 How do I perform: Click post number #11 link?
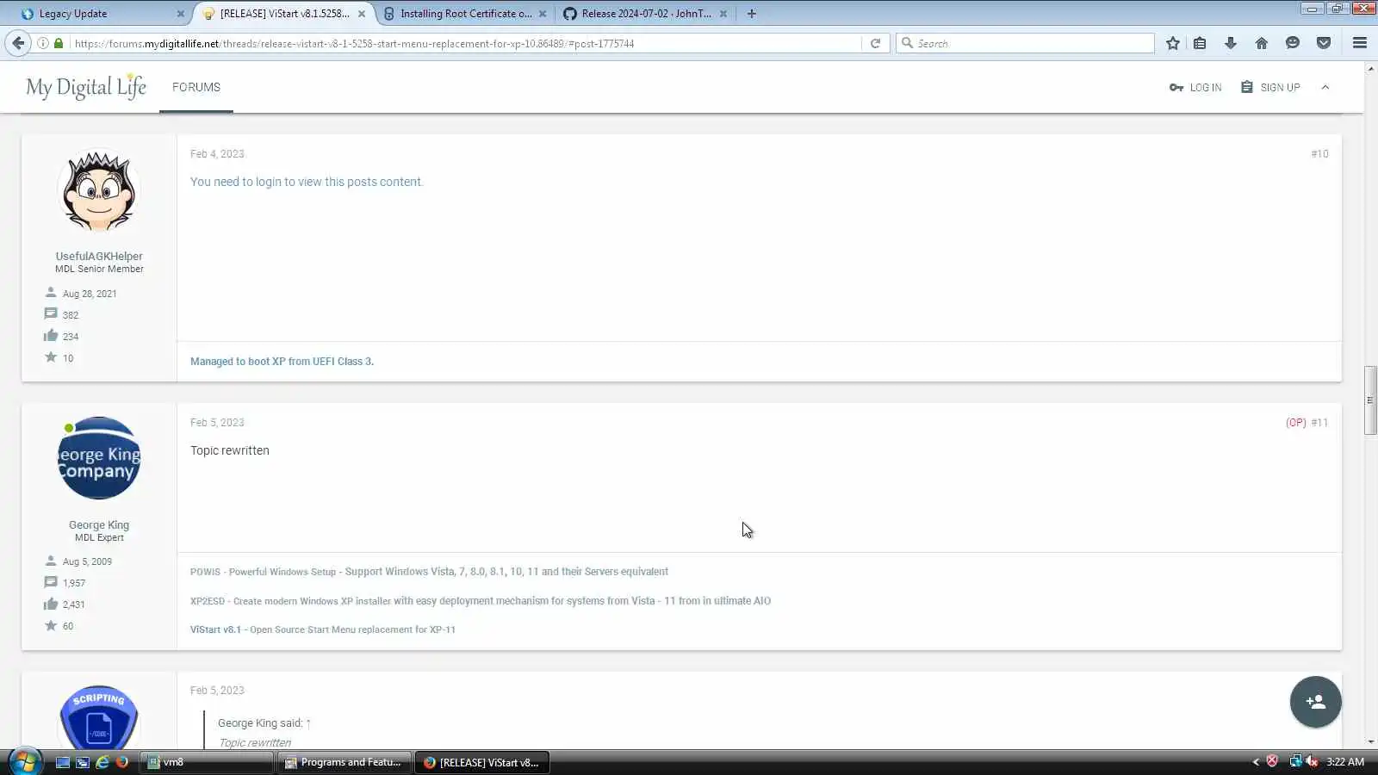coord(1319,423)
